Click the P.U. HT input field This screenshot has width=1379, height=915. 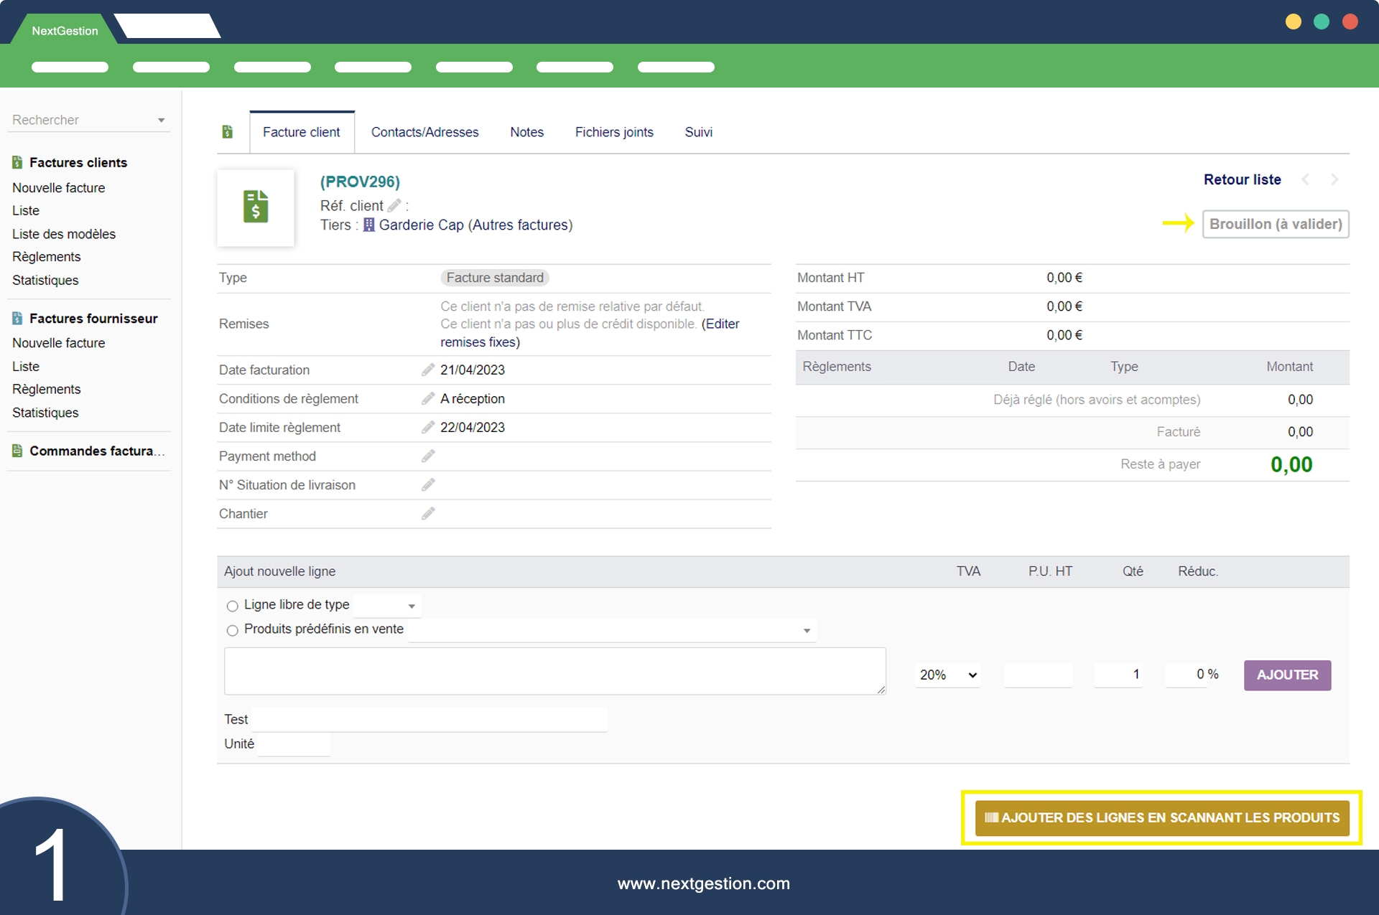(x=1038, y=675)
